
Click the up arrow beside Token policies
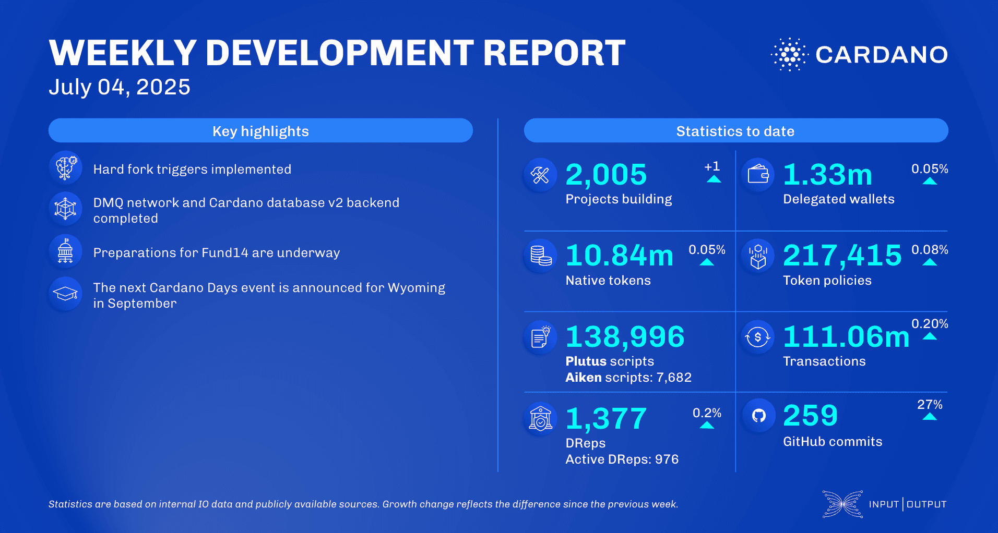click(x=930, y=262)
